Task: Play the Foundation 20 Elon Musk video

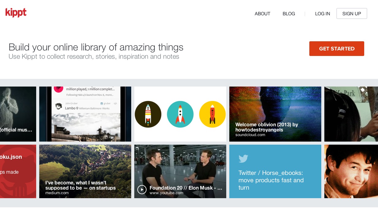Action: tap(142, 190)
